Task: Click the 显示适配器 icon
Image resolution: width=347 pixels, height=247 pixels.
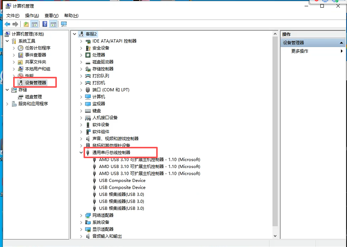Action: pyautogui.click(x=88, y=229)
